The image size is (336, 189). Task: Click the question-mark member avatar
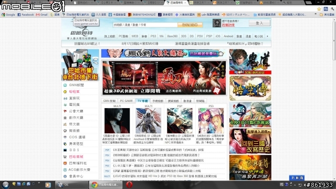point(217,23)
